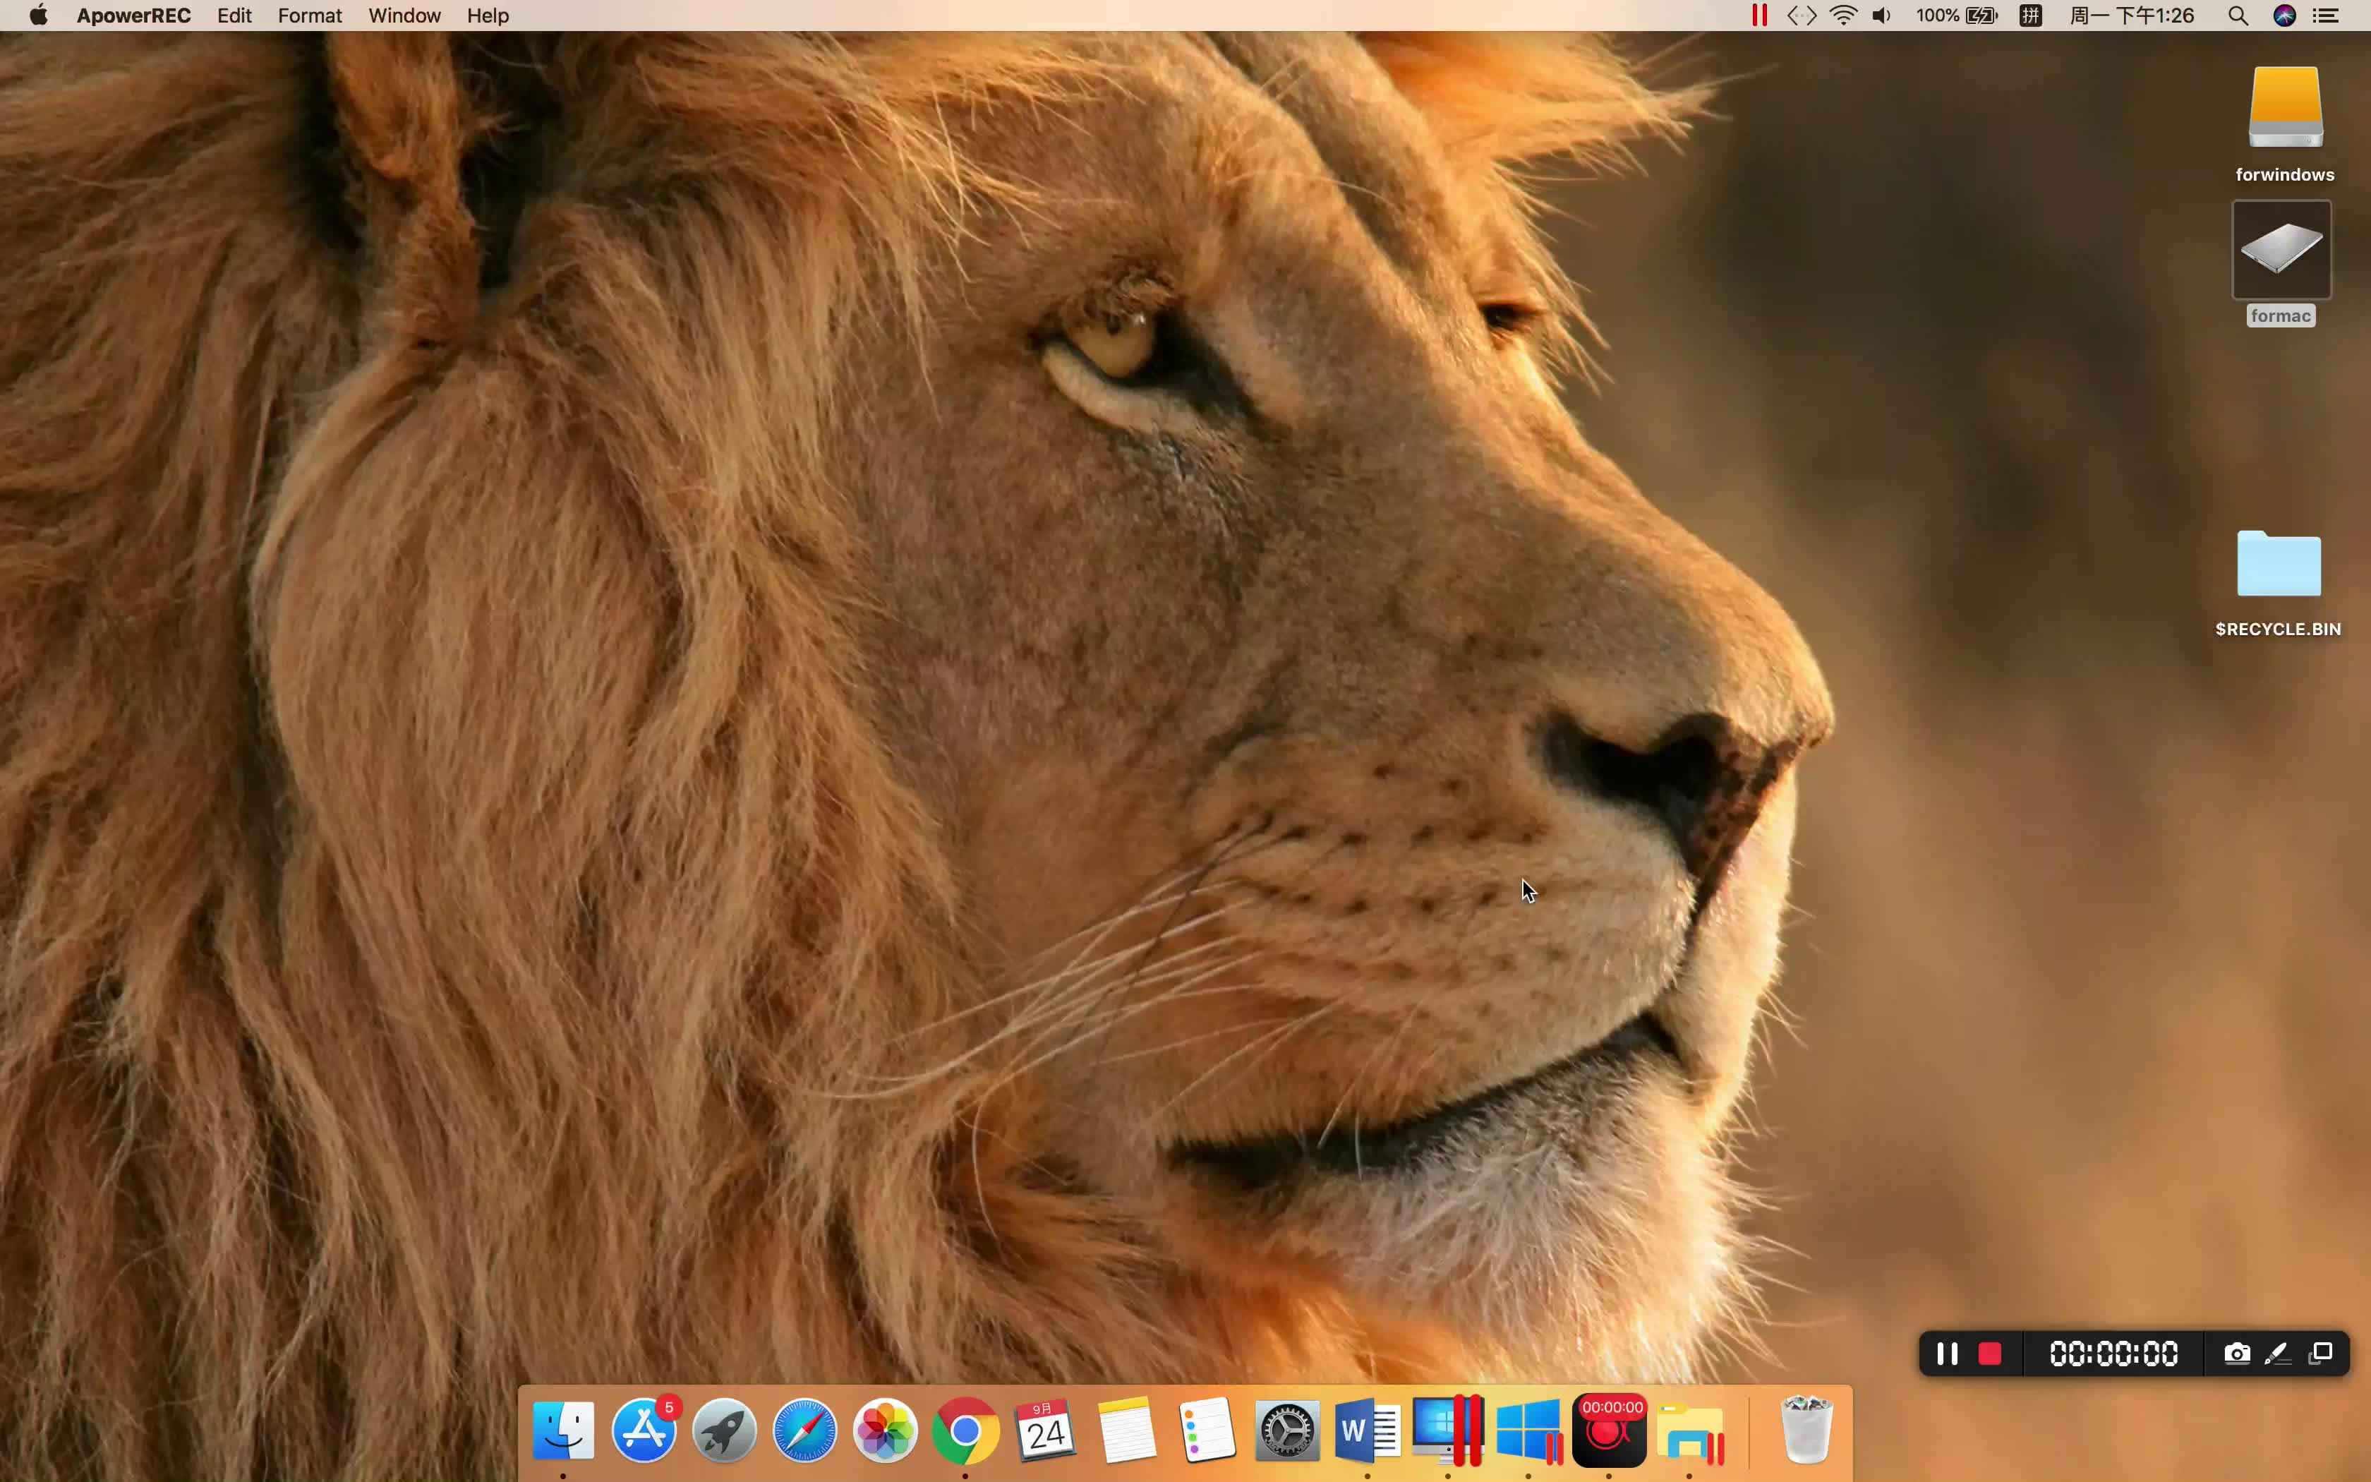Viewport: 2371px width, 1482px height.
Task: Open the Format menu
Action: [x=310, y=16]
